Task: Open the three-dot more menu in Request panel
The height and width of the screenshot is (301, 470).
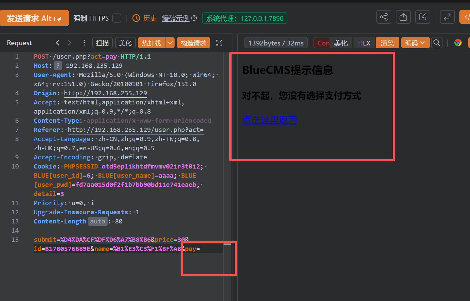Action: tap(84, 43)
